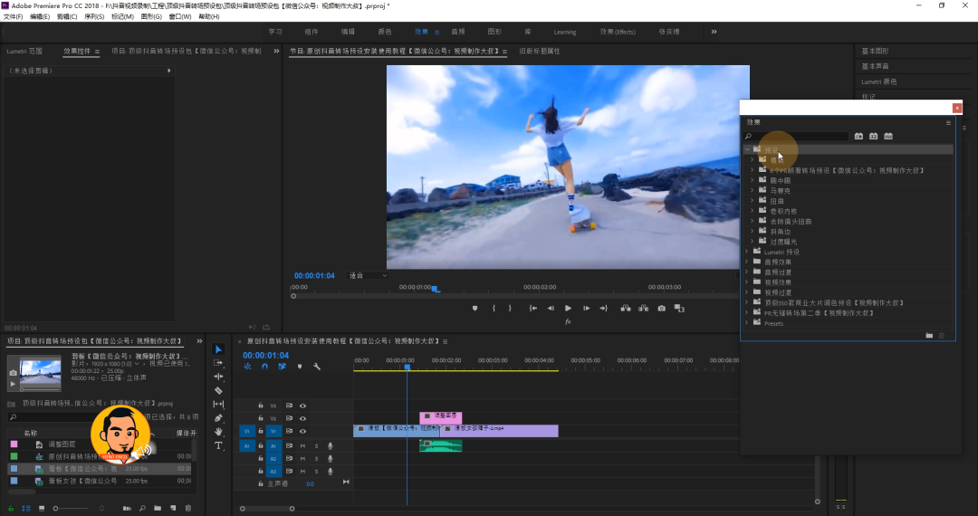Click new bin folder icon in project panel

coord(158,509)
